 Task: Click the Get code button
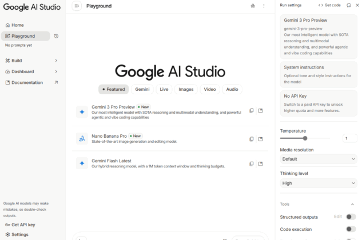[x=329, y=5]
